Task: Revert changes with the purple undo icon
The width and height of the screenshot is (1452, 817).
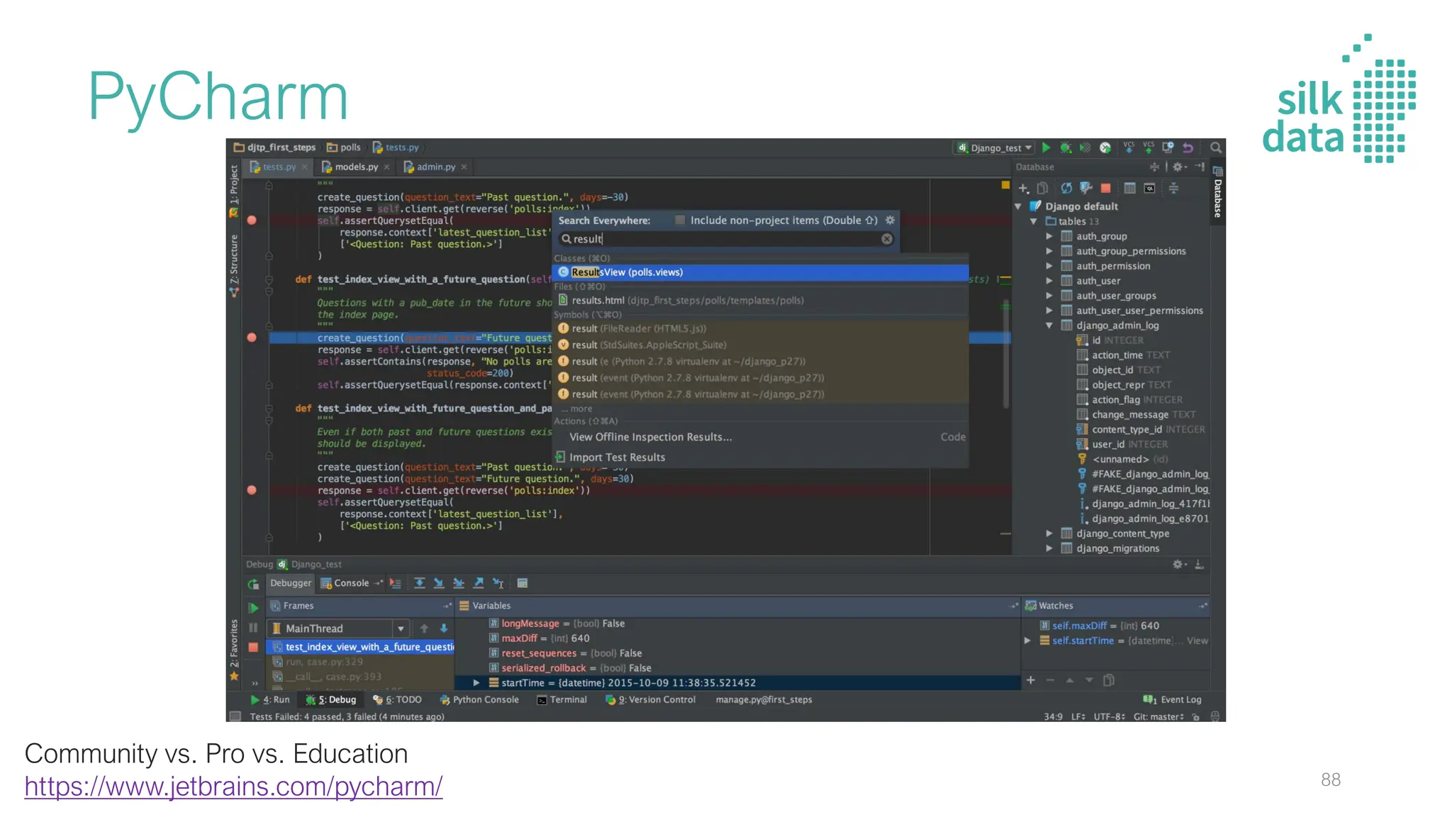Action: click(1188, 148)
